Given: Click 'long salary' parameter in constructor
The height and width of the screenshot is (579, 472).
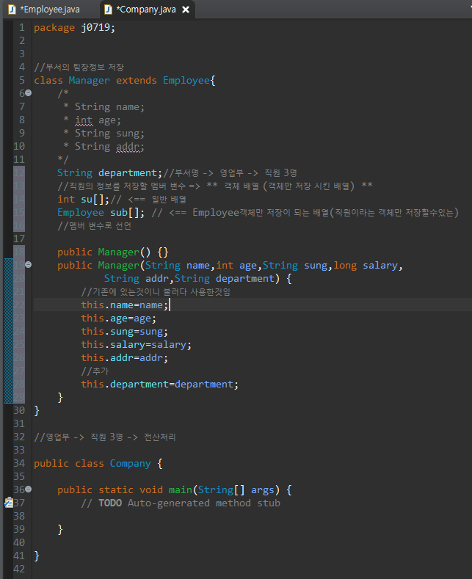Looking at the screenshot, I should coord(366,266).
